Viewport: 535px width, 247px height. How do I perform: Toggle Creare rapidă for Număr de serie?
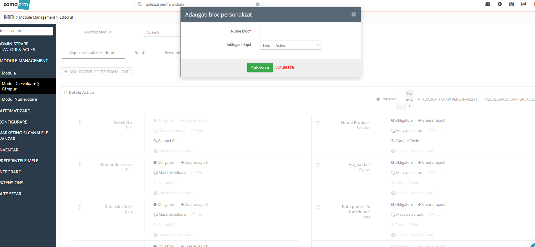[x=194, y=163]
